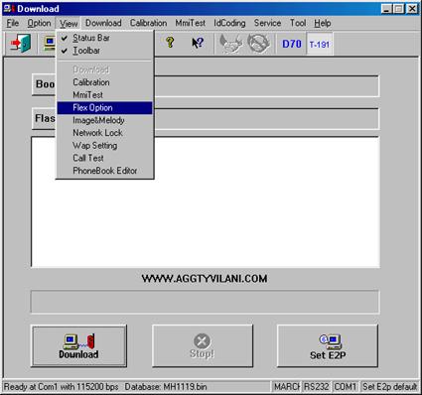Open PhoneBook Editor from View menu
Viewport: 422px width, 395px height.
(104, 171)
